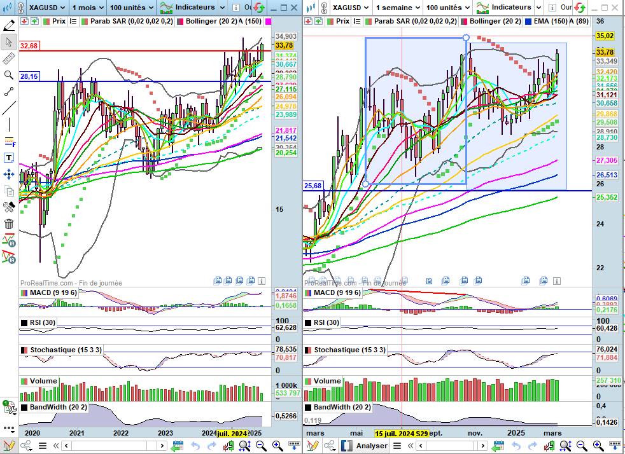Image resolution: width=625 pixels, height=454 pixels.
Task: Click the undo arrow in weekly chart toolbar
Action: pyautogui.click(x=516, y=446)
